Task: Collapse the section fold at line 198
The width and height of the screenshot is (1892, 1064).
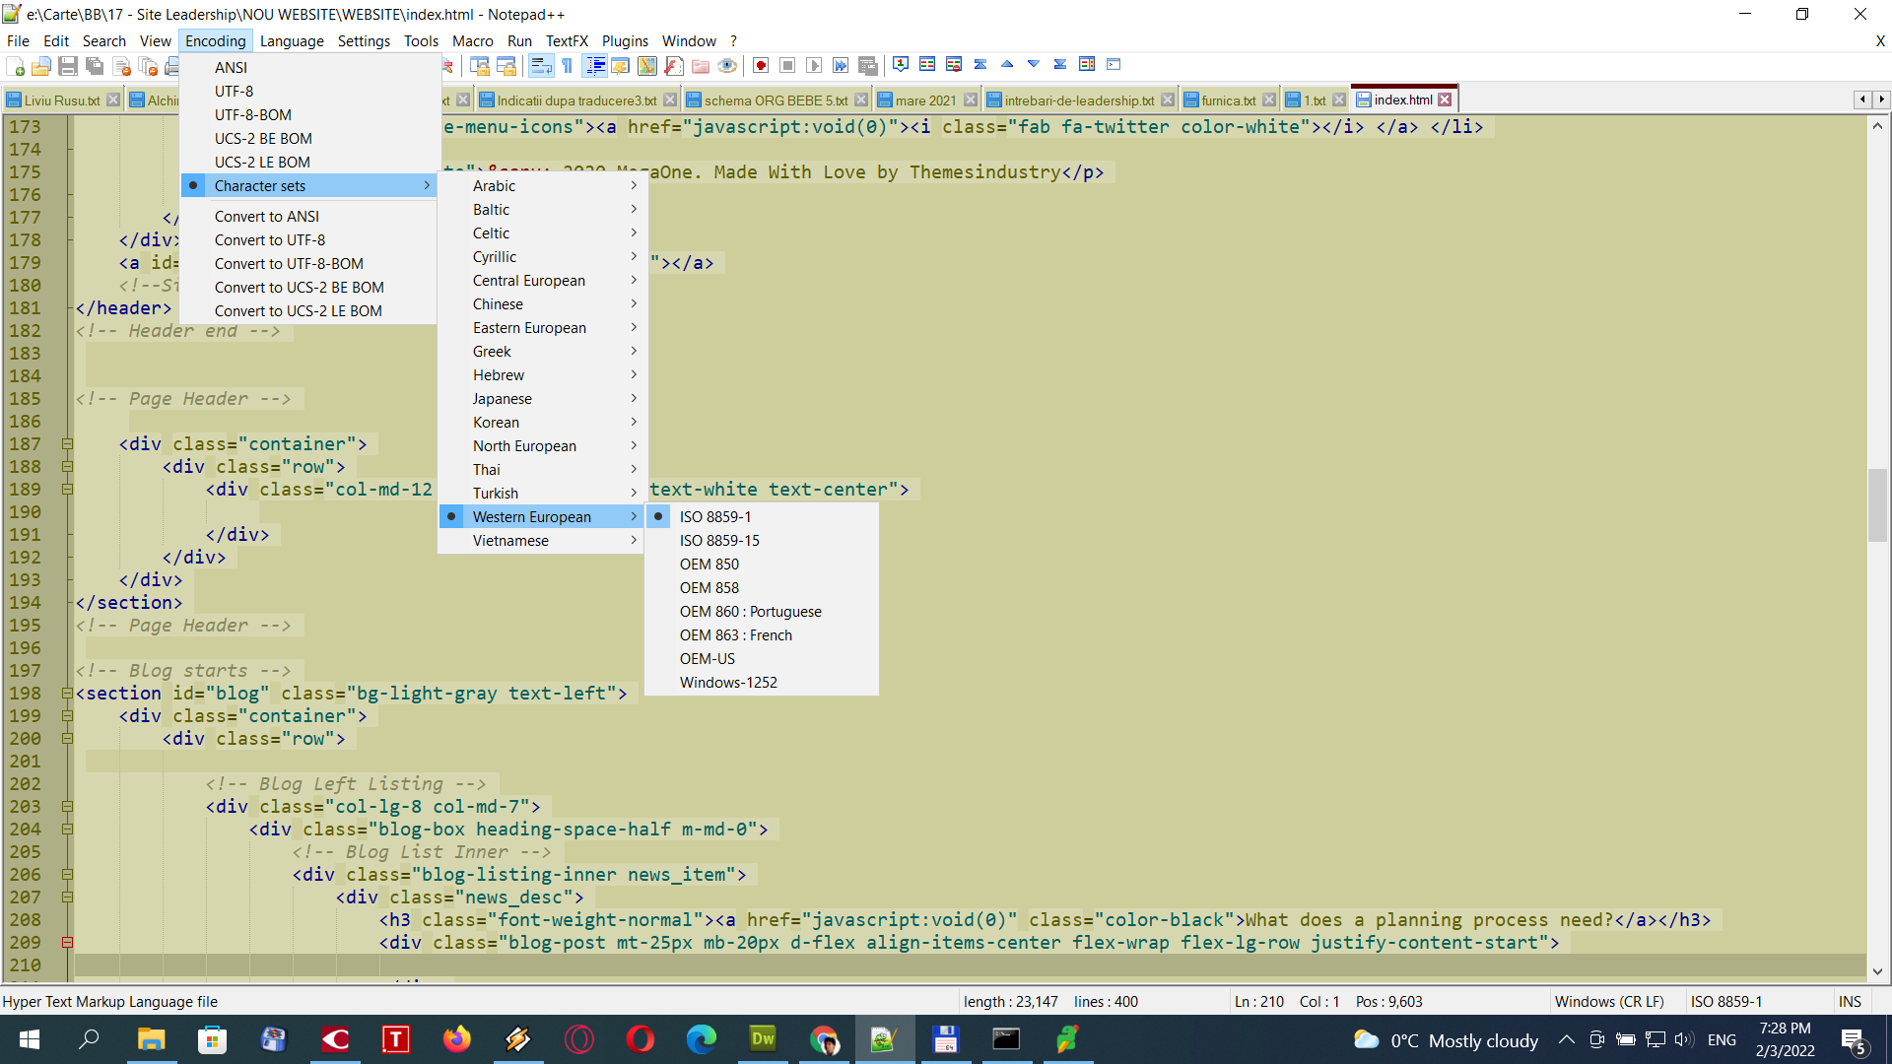Action: [x=67, y=694]
